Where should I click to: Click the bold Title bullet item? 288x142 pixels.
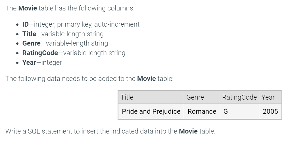click(29, 34)
